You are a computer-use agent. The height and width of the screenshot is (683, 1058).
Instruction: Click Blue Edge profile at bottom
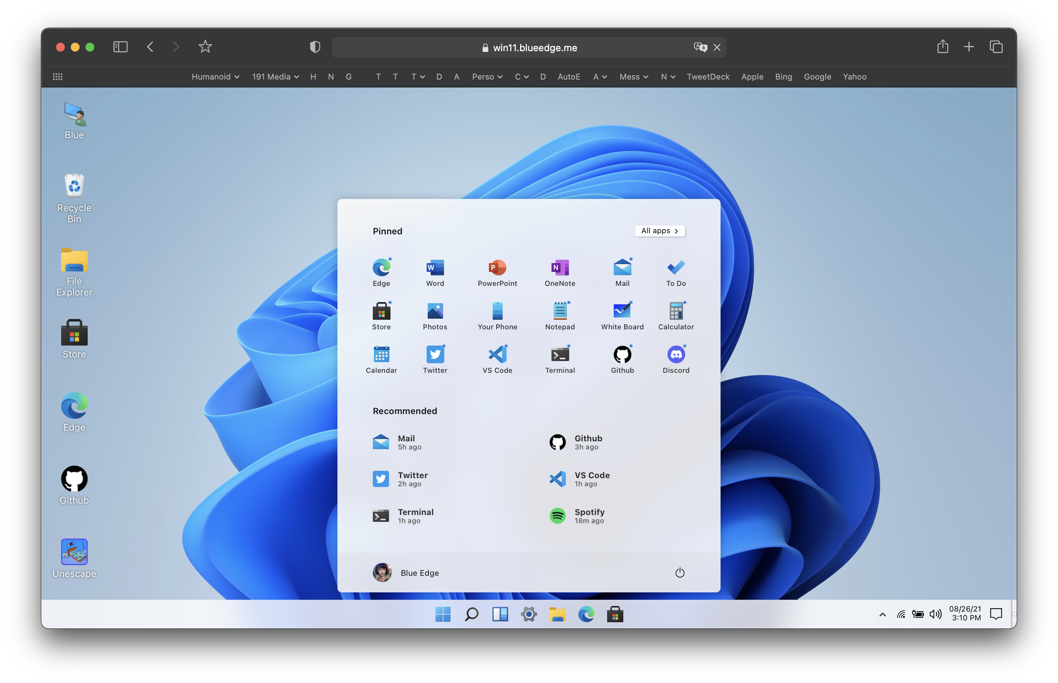403,573
